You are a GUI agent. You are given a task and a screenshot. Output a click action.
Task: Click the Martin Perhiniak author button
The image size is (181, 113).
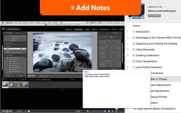154,16
